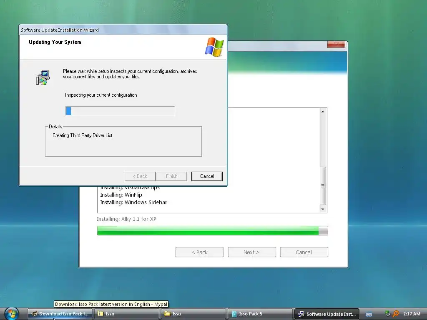427x320 pixels.
Task: Cancel the Software Update Installation Wizard
Action: pyautogui.click(x=207, y=176)
